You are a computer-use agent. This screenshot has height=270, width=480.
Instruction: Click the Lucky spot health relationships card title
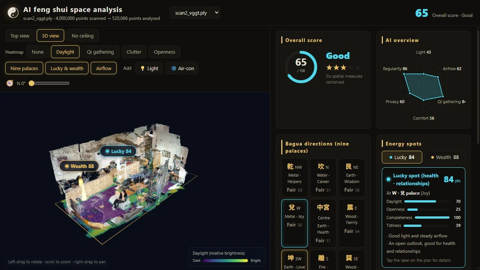(415, 179)
